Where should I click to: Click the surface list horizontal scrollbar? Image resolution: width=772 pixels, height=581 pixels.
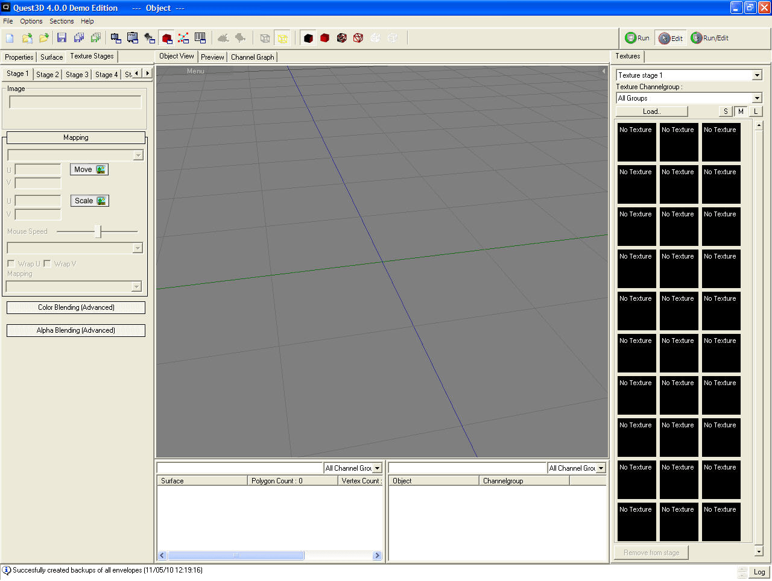270,556
